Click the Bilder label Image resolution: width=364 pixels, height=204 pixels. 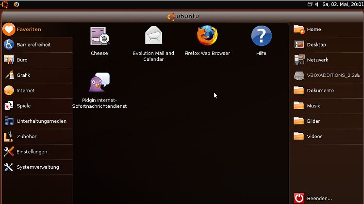314,121
